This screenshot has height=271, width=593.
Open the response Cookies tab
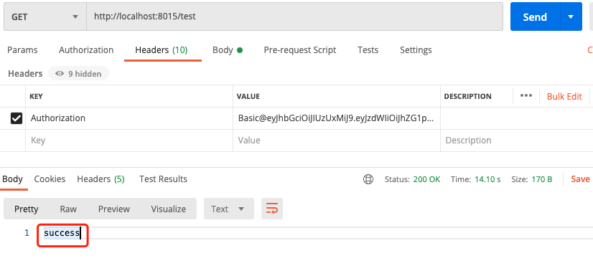pos(50,179)
